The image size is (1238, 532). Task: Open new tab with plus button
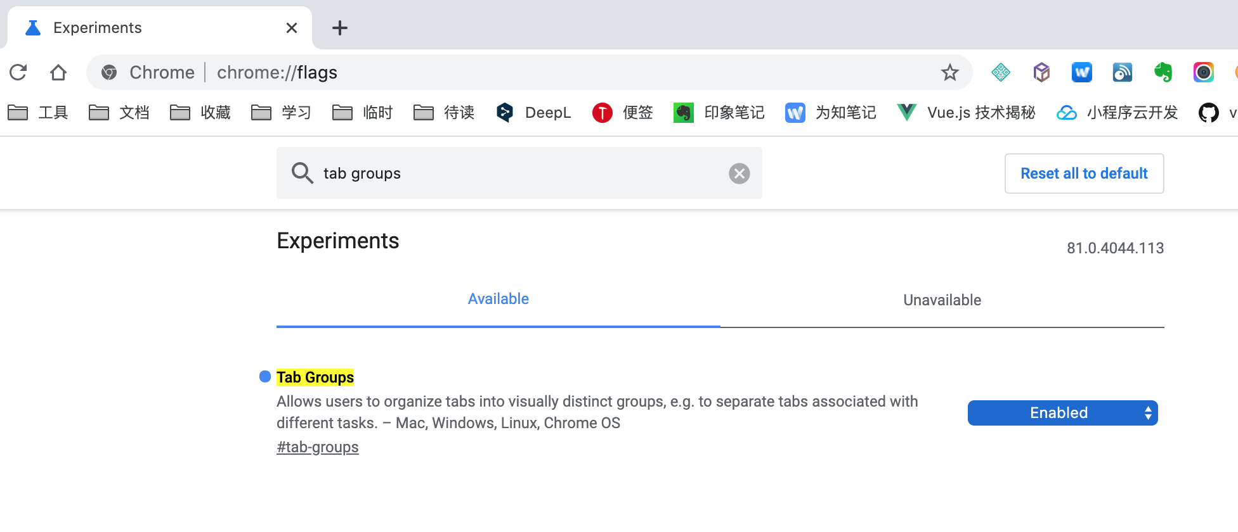pos(340,28)
